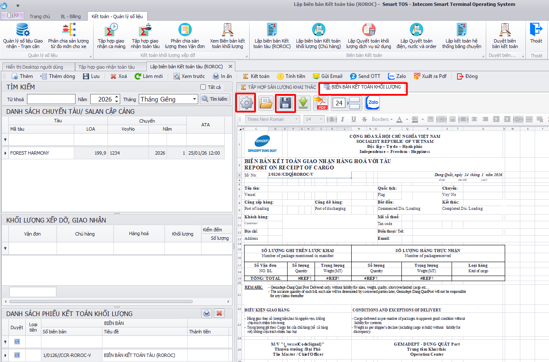Expand the FOREST HARMONY row indicator arrow

point(5,153)
